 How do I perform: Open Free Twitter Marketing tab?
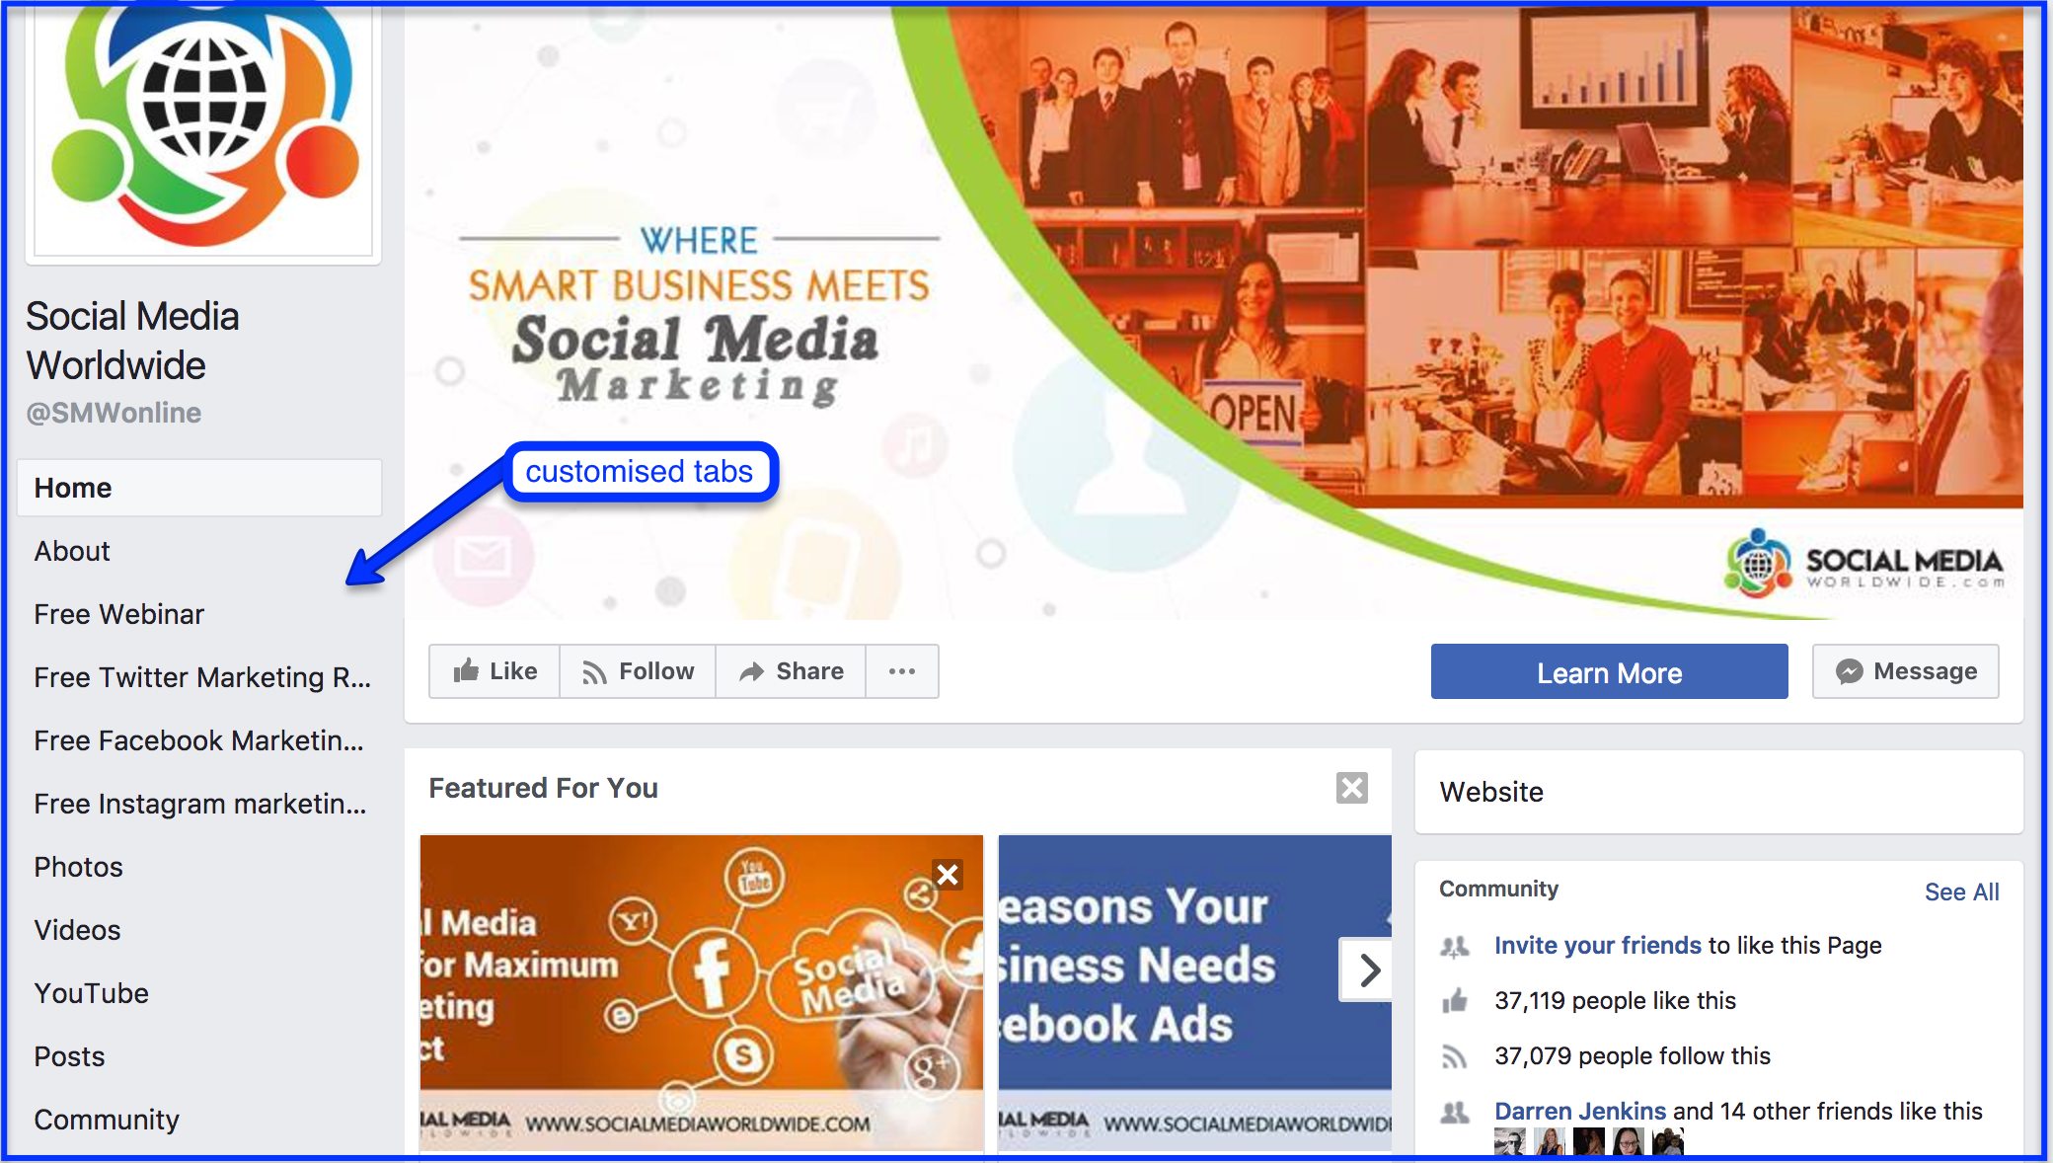point(202,677)
